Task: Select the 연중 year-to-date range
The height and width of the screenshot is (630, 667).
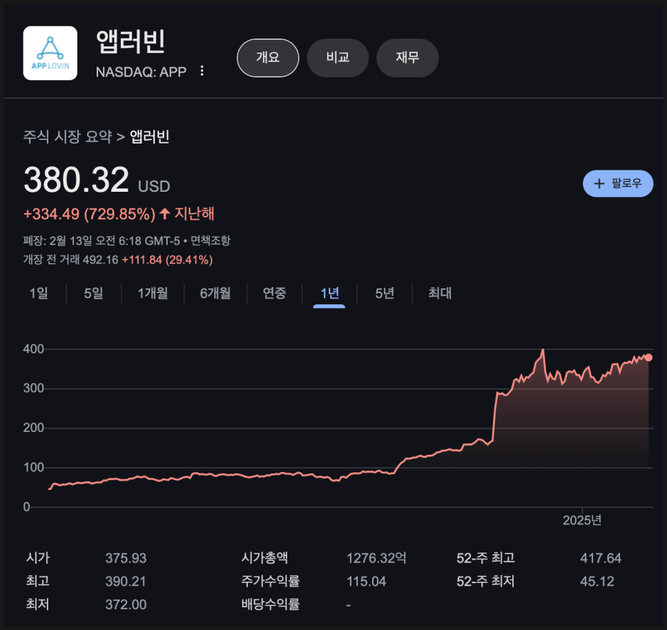Action: coord(274,293)
